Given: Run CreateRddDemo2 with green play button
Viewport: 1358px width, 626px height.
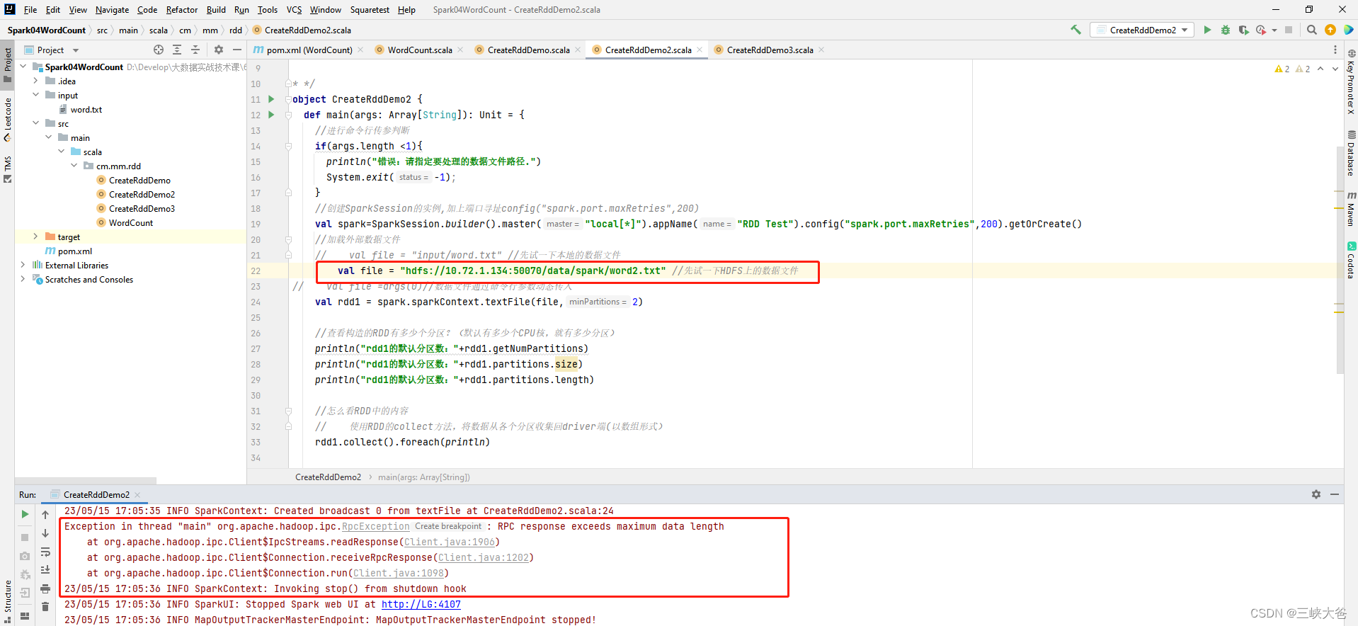Looking at the screenshot, I should coord(1207,30).
